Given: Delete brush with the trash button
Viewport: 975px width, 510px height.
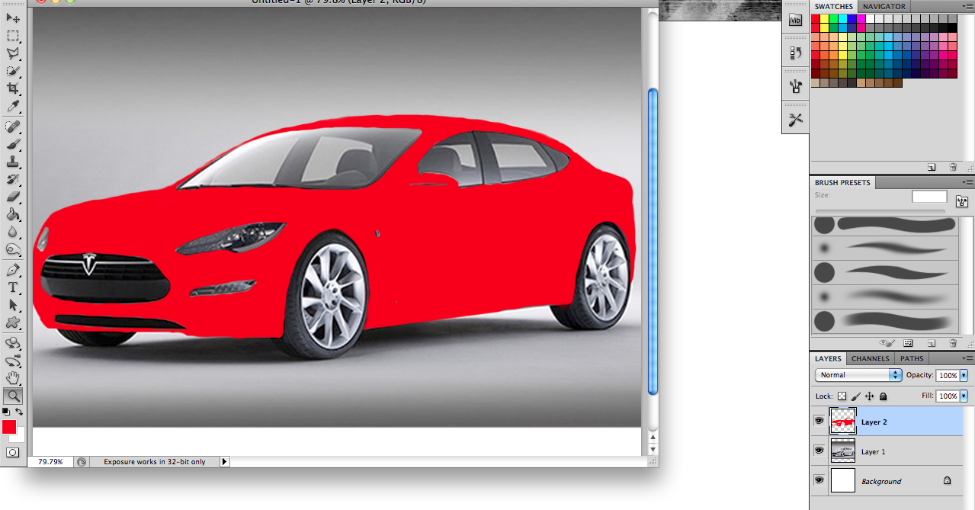Looking at the screenshot, I should click(x=953, y=343).
